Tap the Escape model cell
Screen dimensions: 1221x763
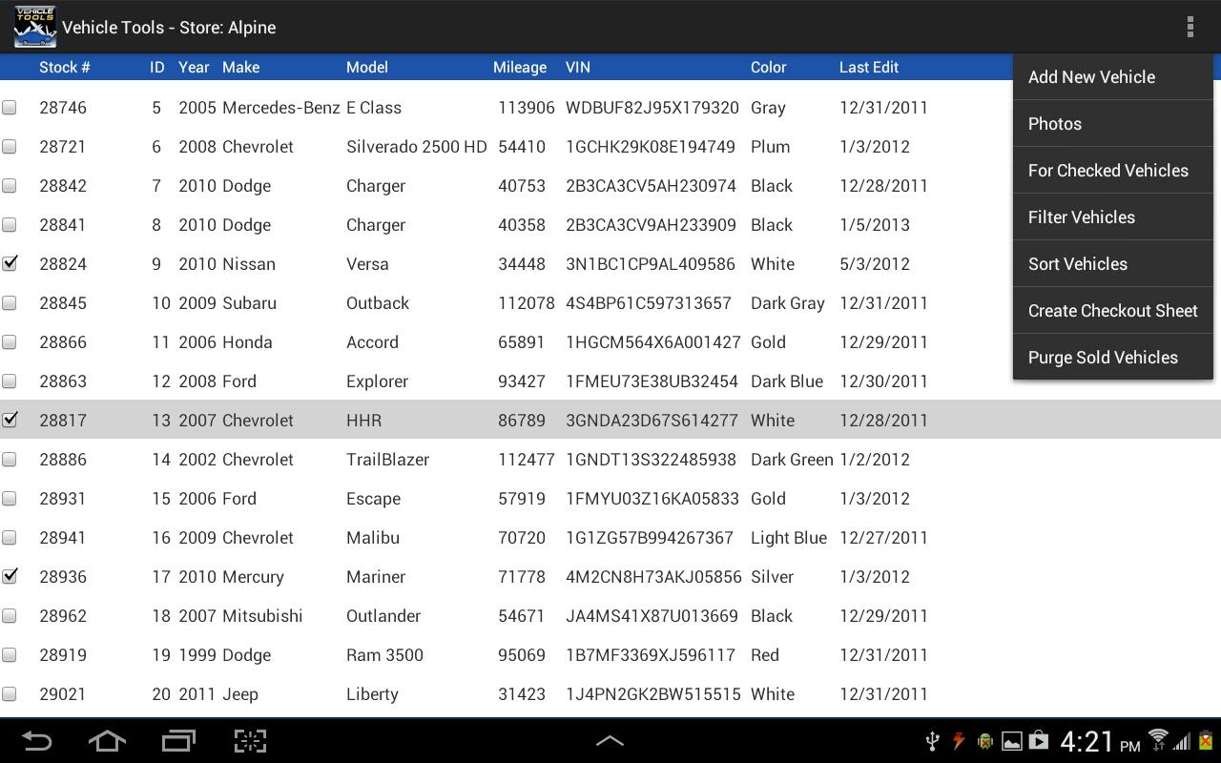coord(373,499)
